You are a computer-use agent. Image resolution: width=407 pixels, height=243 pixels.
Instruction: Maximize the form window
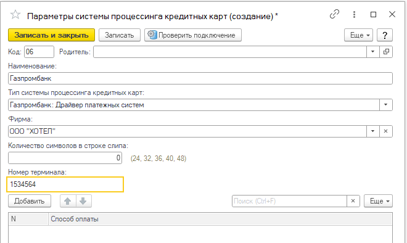[373, 14]
